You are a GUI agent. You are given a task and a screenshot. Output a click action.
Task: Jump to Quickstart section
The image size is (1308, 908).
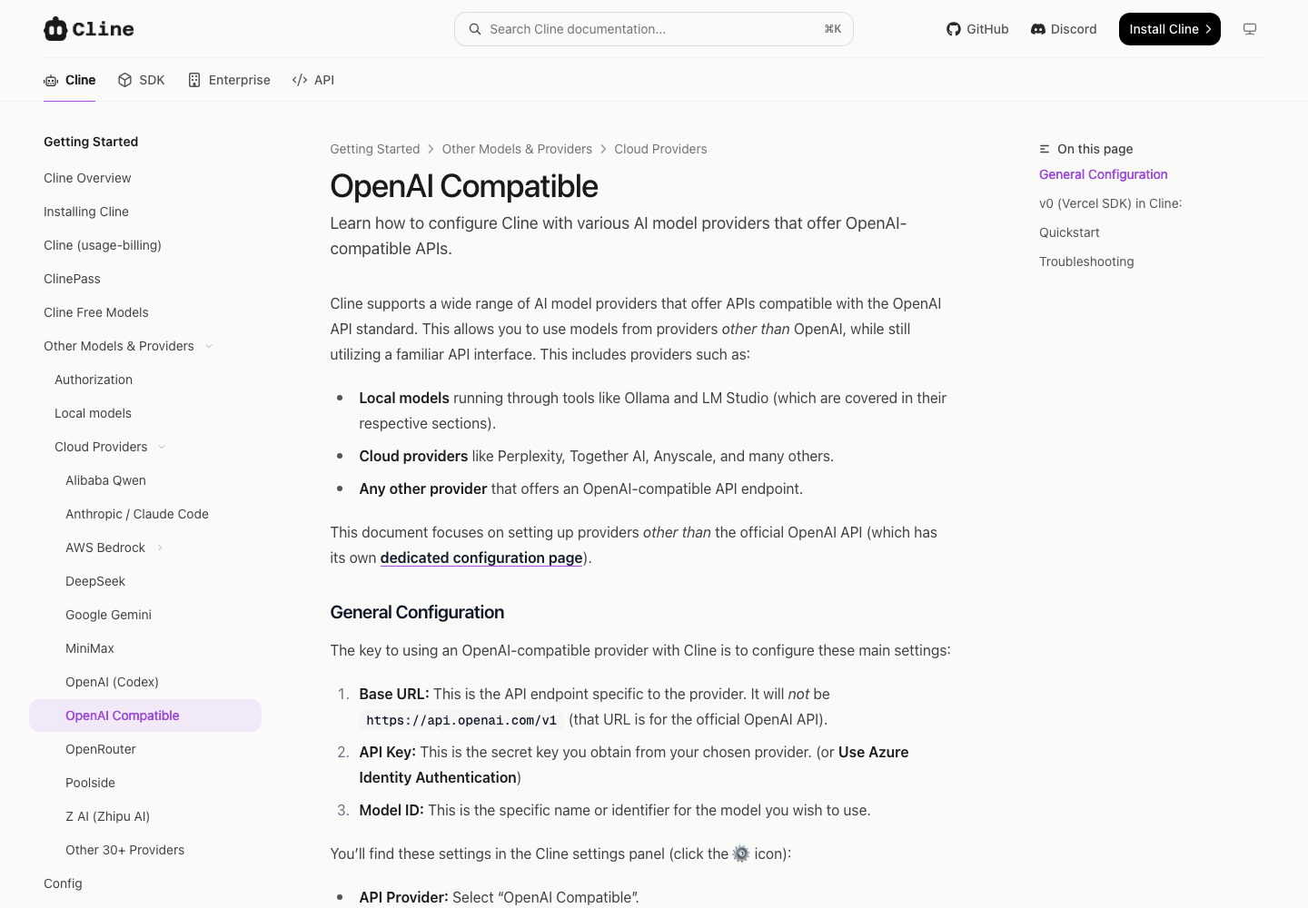pyautogui.click(x=1069, y=232)
